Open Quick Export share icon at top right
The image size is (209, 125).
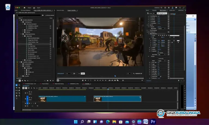click(165, 8)
